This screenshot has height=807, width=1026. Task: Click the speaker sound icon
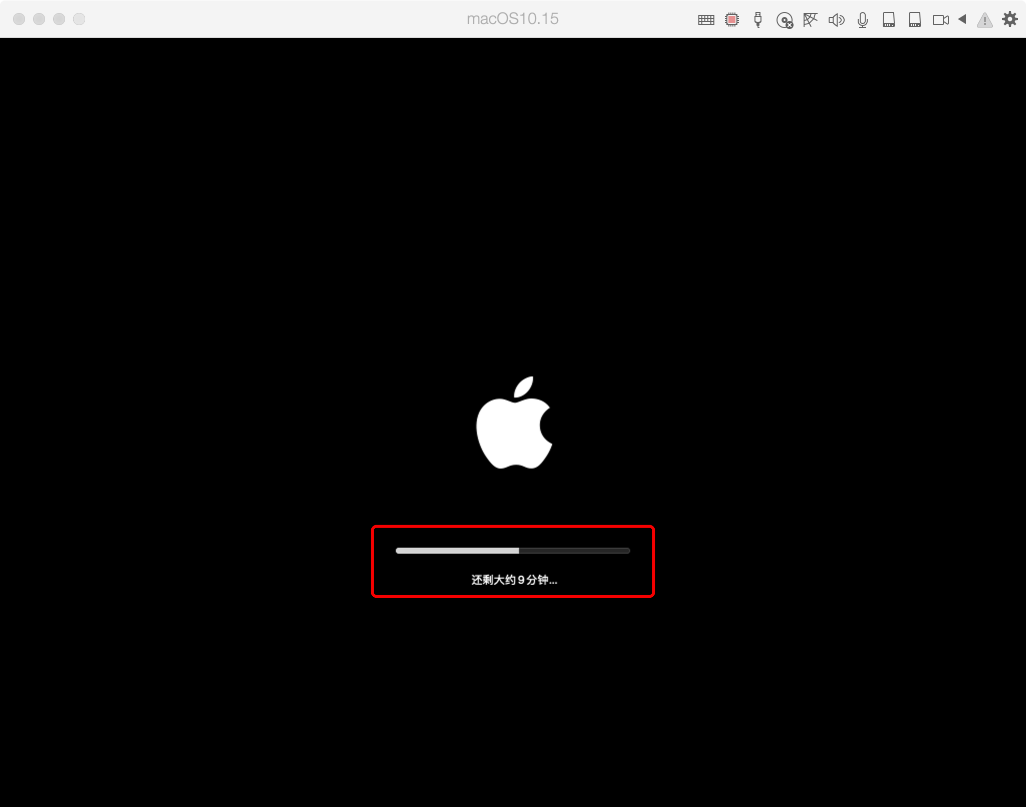point(836,20)
